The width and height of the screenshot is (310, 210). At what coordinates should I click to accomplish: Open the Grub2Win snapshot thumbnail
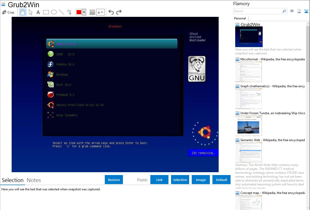[x=249, y=37]
